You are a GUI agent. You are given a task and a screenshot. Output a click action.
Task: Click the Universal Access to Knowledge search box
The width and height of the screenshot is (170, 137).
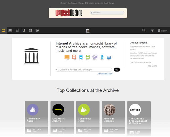84,70
